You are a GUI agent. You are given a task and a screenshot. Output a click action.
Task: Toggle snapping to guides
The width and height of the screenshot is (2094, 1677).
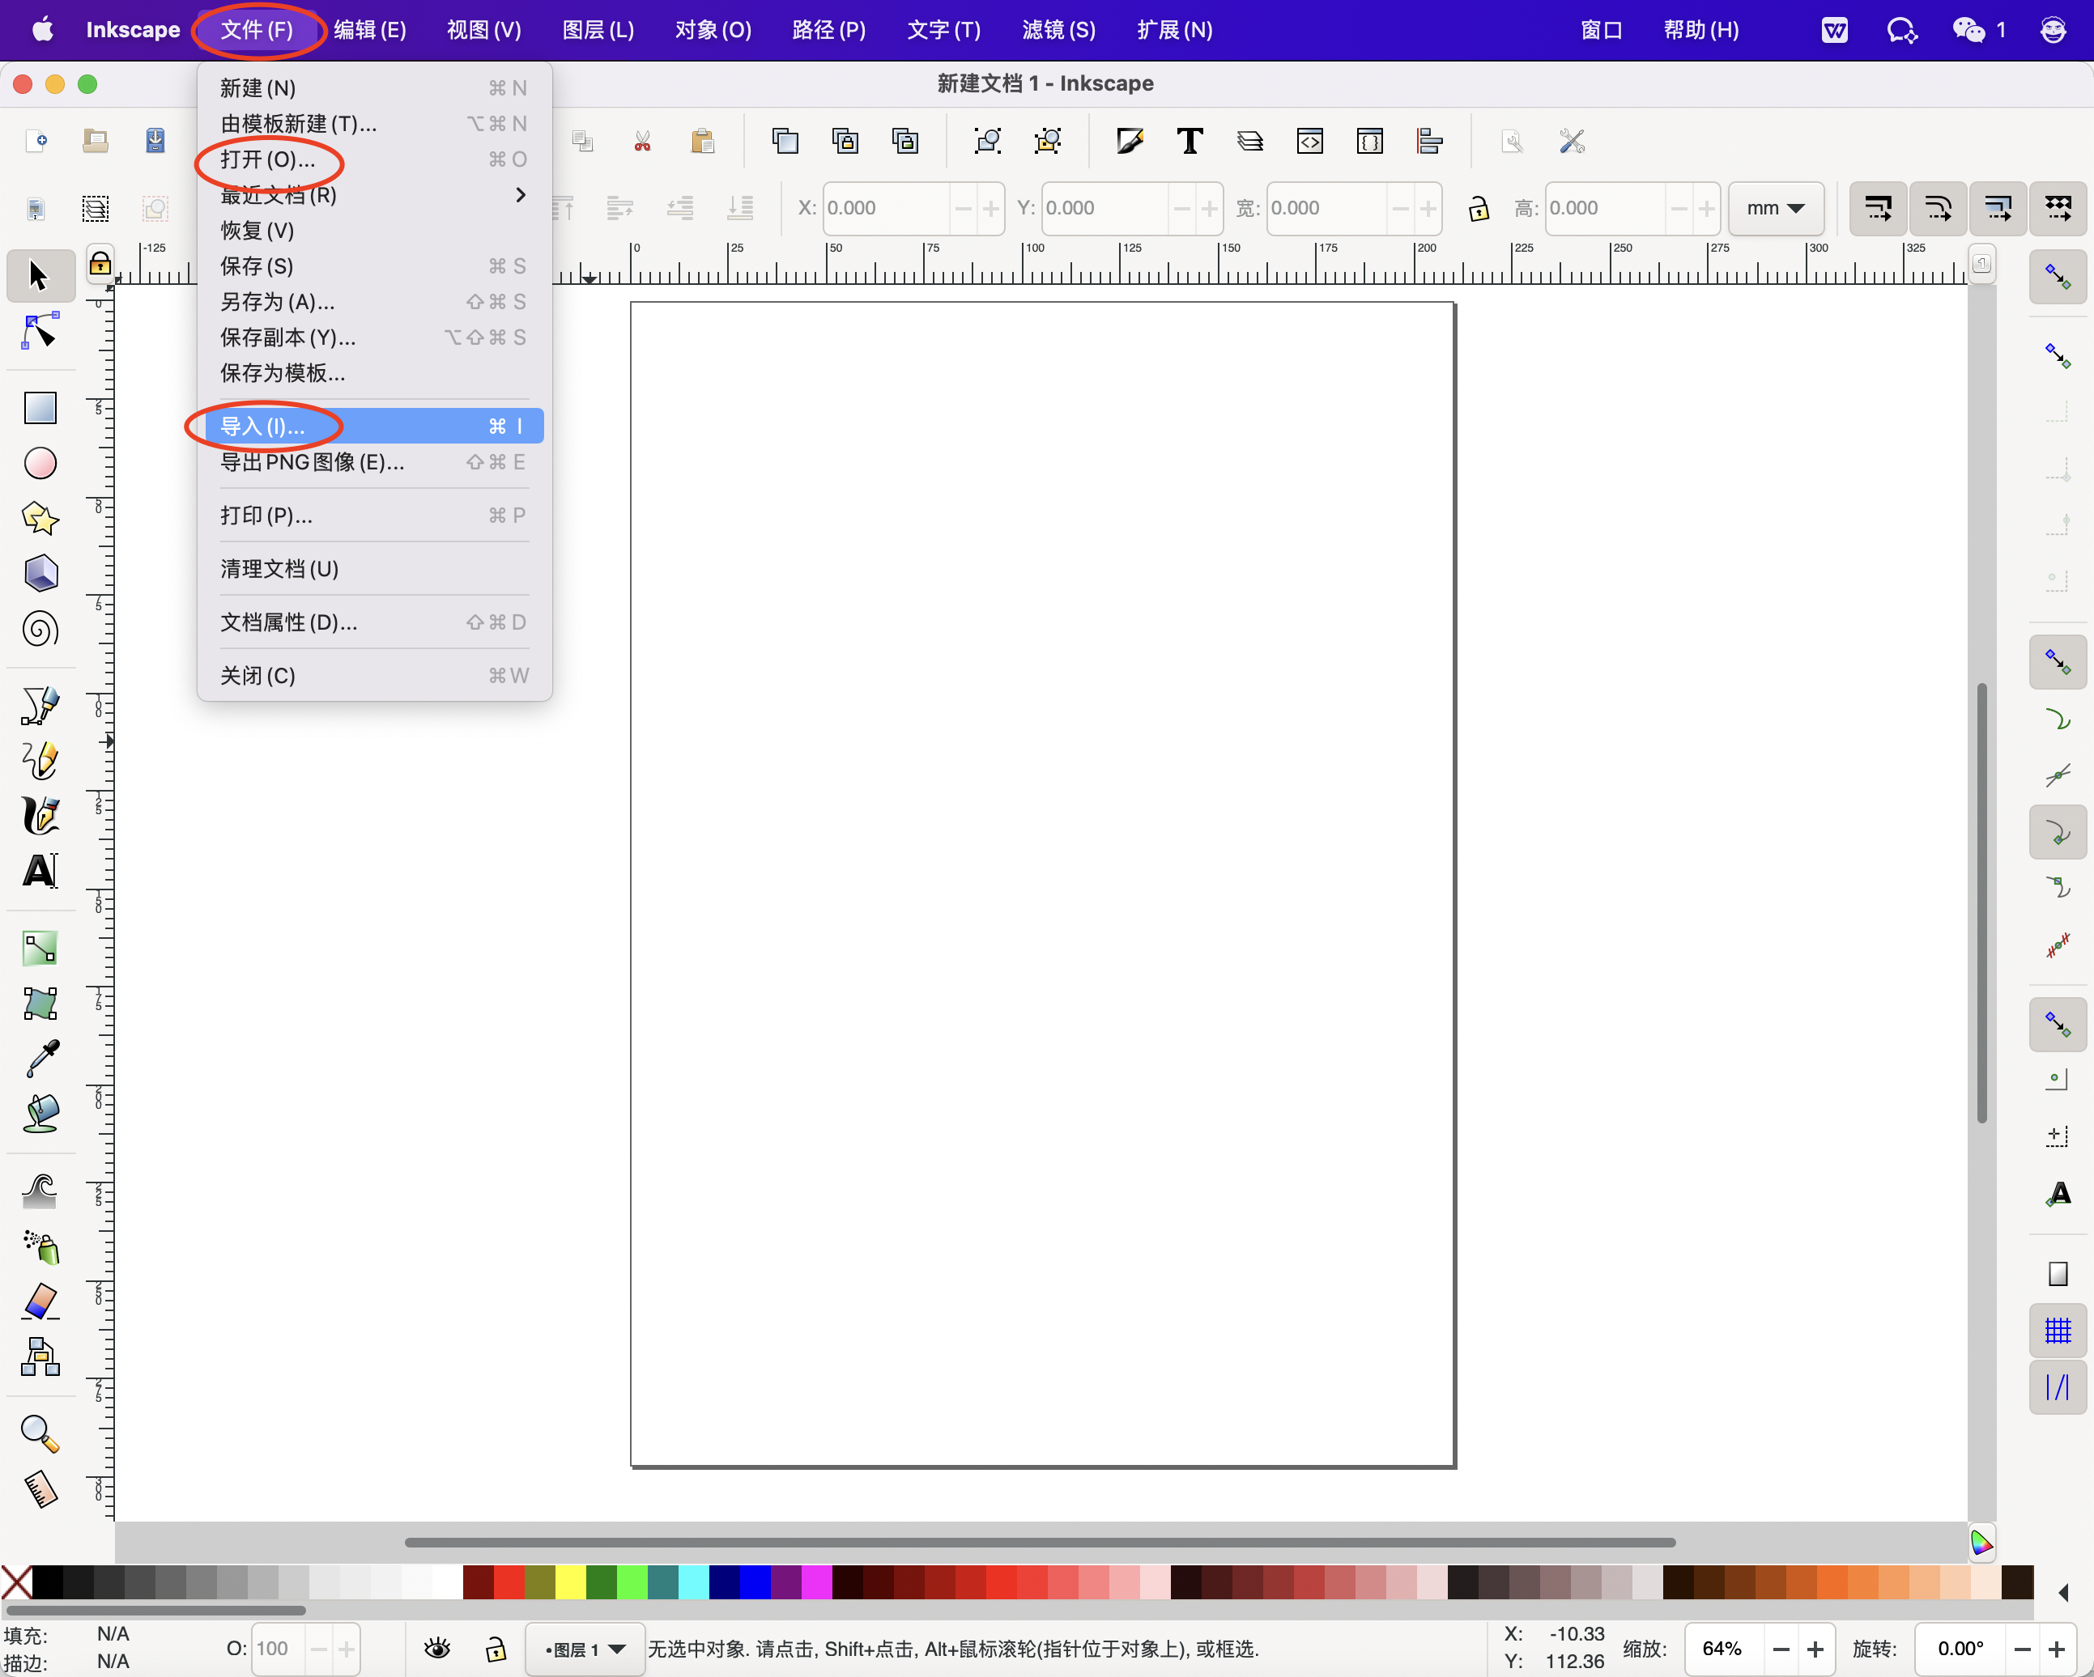click(x=2058, y=1386)
